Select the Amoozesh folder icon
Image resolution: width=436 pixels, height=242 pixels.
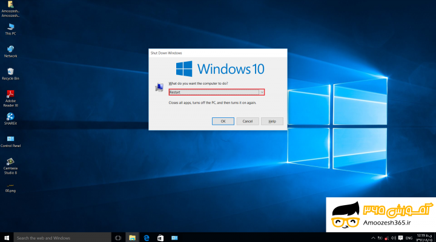(x=10, y=9)
